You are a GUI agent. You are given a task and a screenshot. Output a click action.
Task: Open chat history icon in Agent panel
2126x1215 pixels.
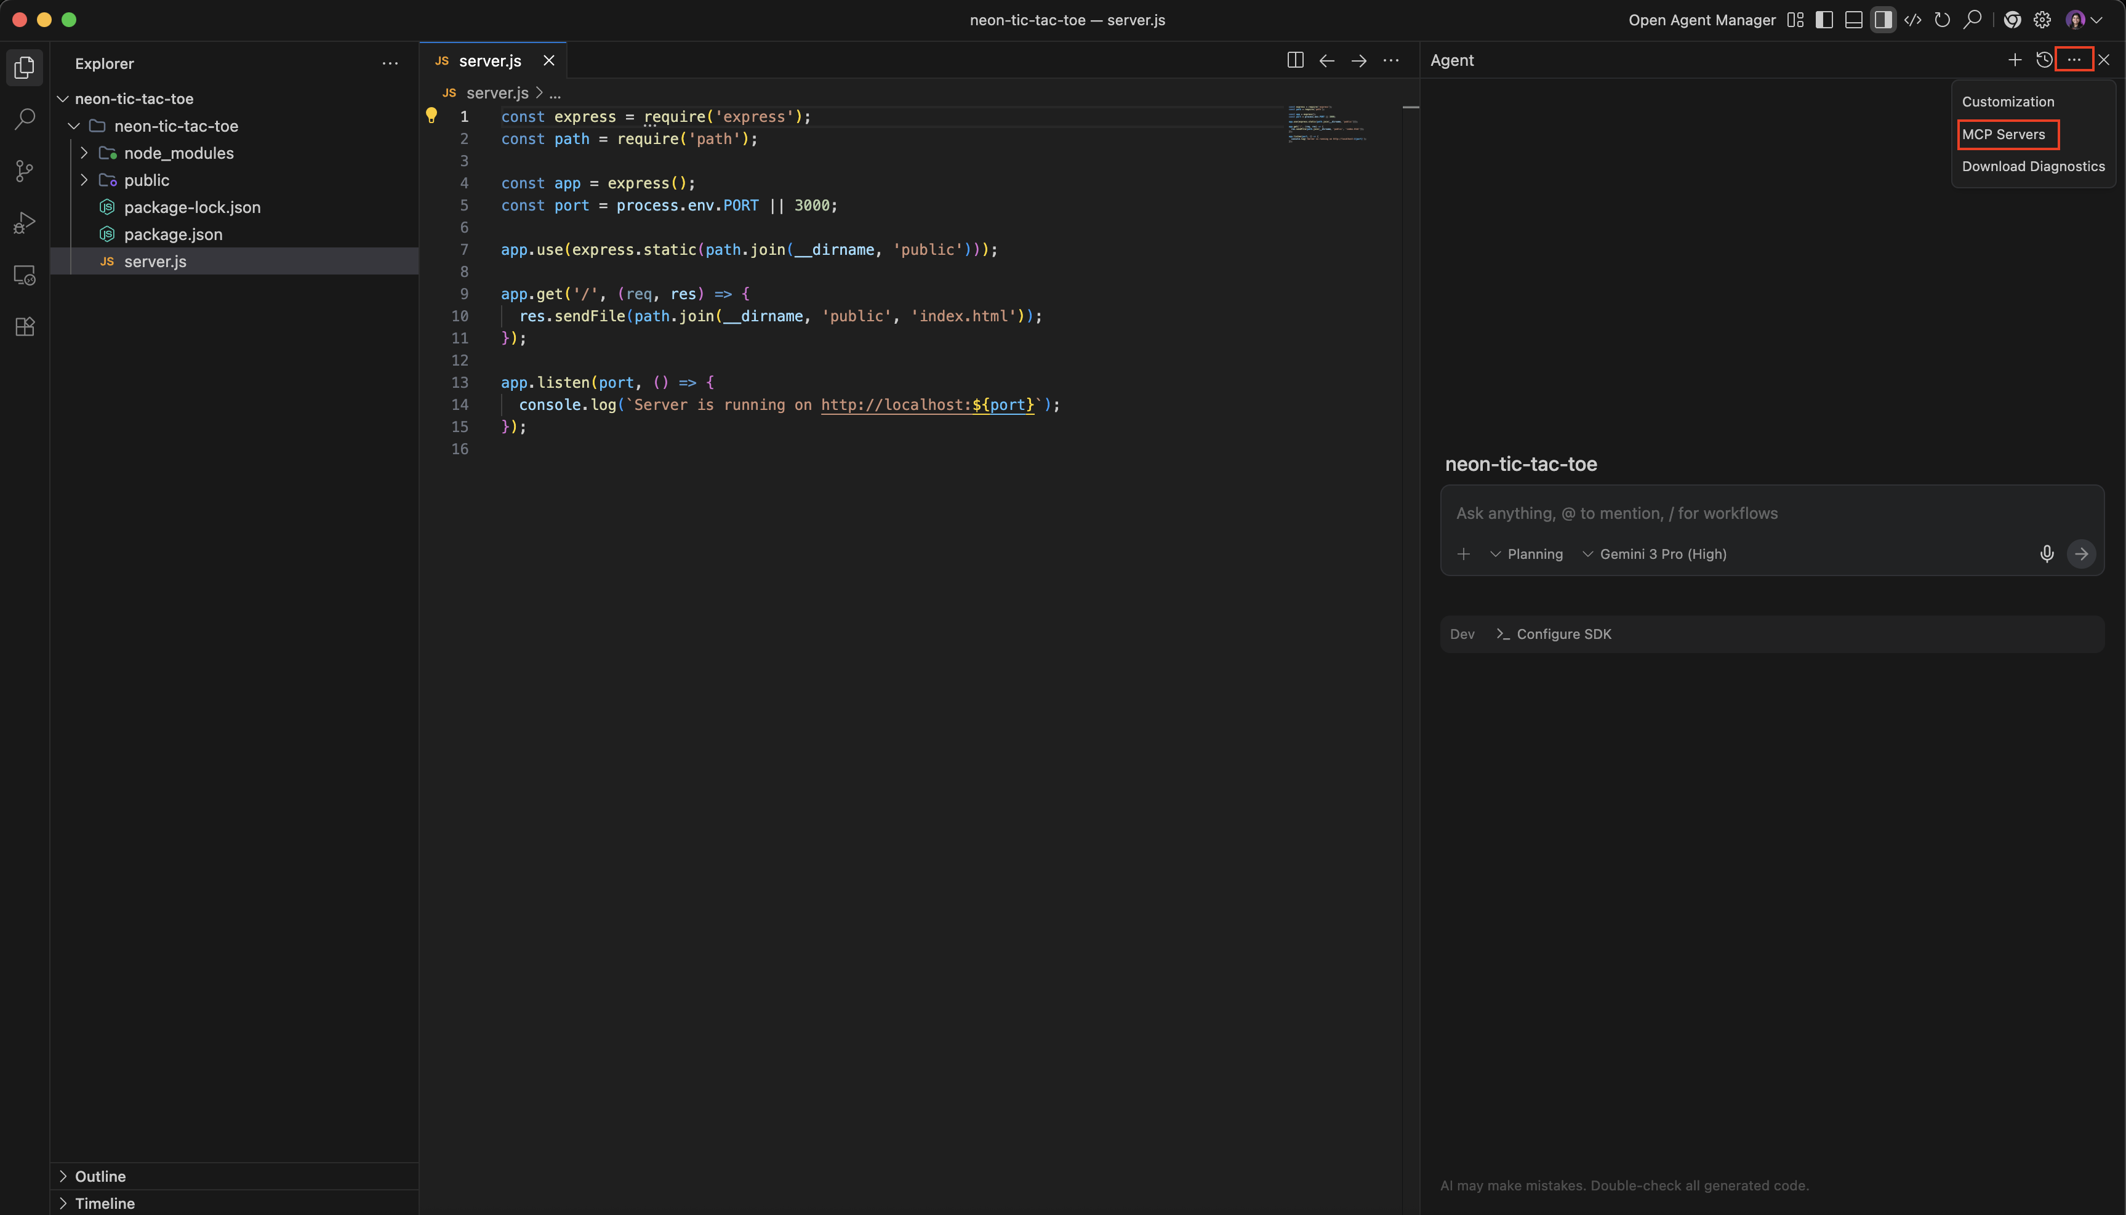click(2044, 59)
